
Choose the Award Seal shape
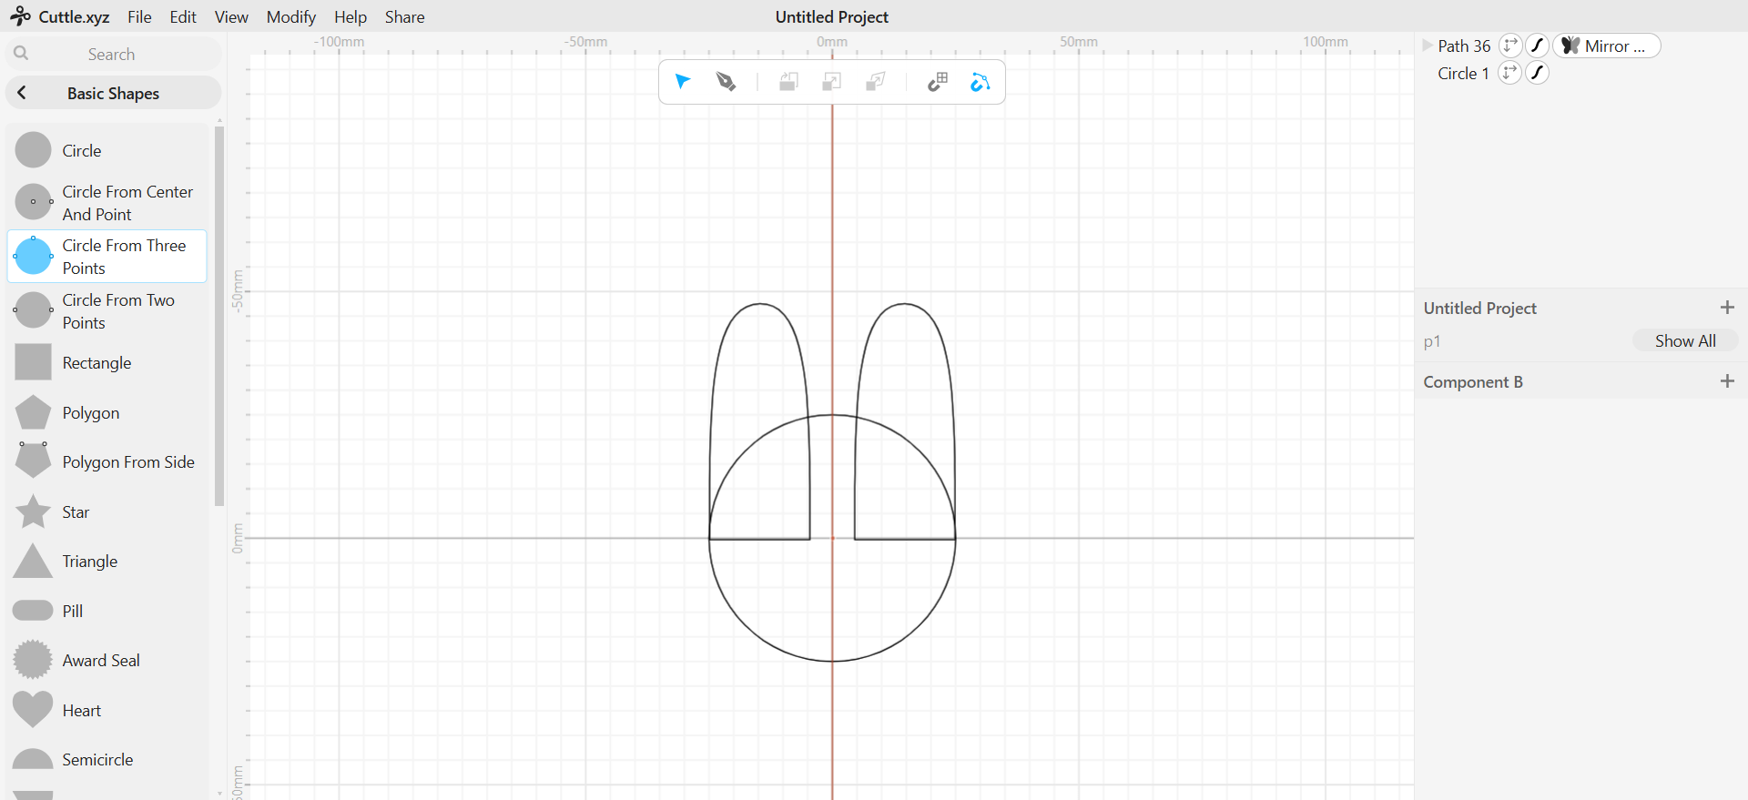click(x=107, y=660)
